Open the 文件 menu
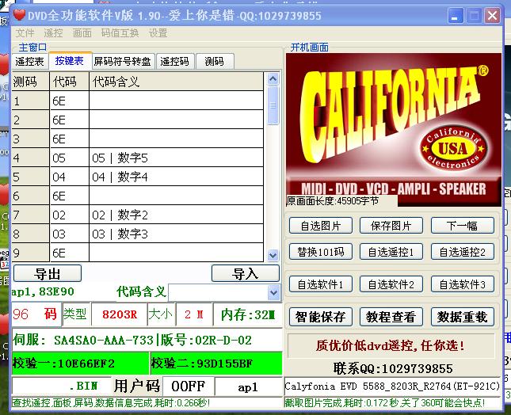The width and height of the screenshot is (511, 415). click(25, 33)
